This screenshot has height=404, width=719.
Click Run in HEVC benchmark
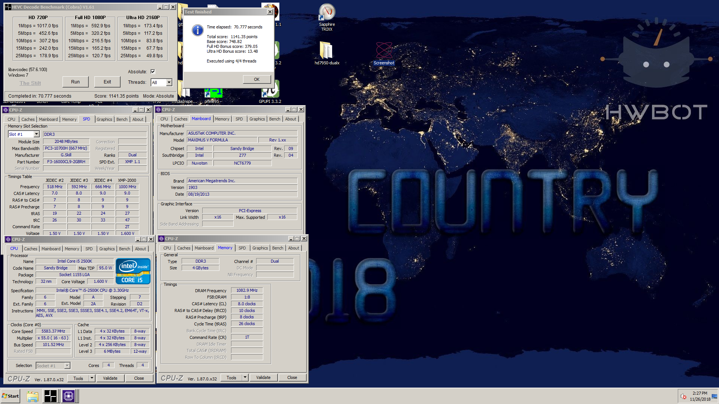(75, 82)
